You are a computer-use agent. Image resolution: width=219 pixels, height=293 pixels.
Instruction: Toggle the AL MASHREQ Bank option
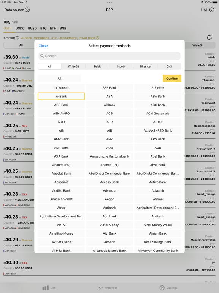pos(158,130)
